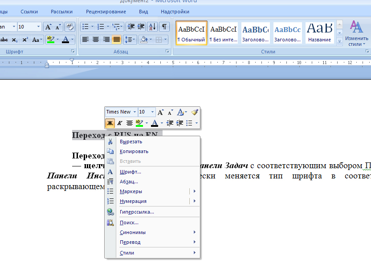The width and height of the screenshot is (371, 275).
Task: Apply Без интервала style
Action: click(224, 33)
